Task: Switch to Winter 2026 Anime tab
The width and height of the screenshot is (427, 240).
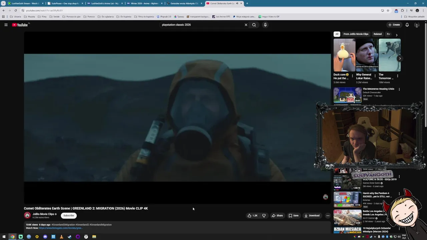Action: click(144, 3)
